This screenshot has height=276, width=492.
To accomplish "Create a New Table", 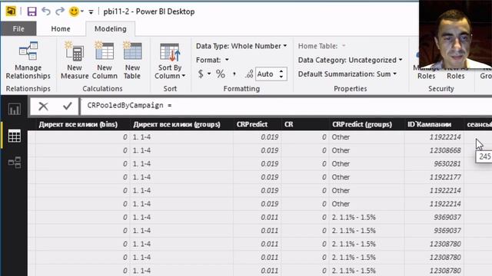I will point(132,61).
